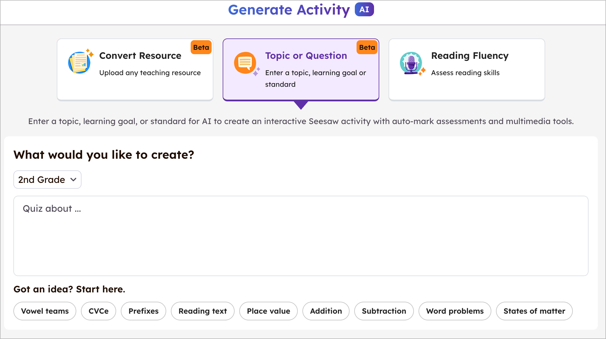Click the grade dropdown chevron arrow
This screenshot has height=339, width=606.
click(73, 180)
